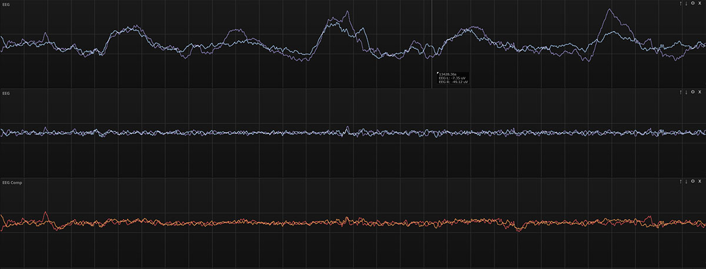
Task: Click the tooltip showing EEG L and R values
Action: tap(452, 78)
